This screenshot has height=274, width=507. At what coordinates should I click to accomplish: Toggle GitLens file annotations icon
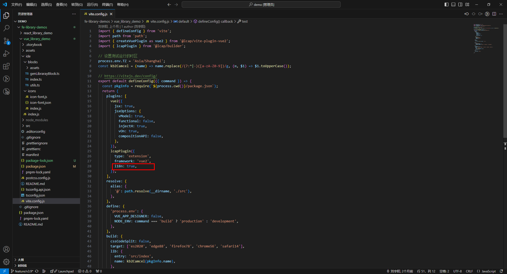(487, 14)
